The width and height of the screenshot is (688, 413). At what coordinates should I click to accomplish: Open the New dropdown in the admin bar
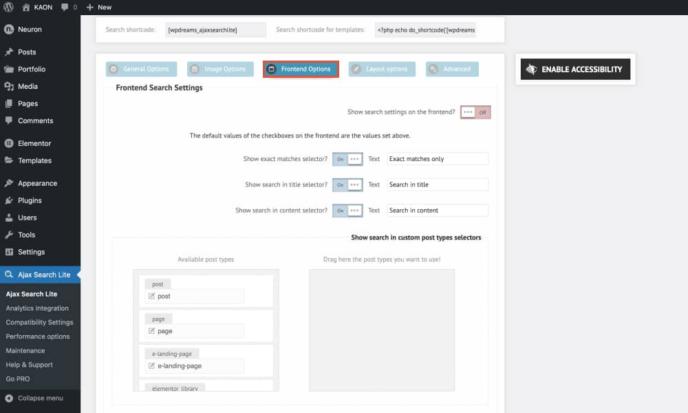pyautogui.click(x=98, y=7)
